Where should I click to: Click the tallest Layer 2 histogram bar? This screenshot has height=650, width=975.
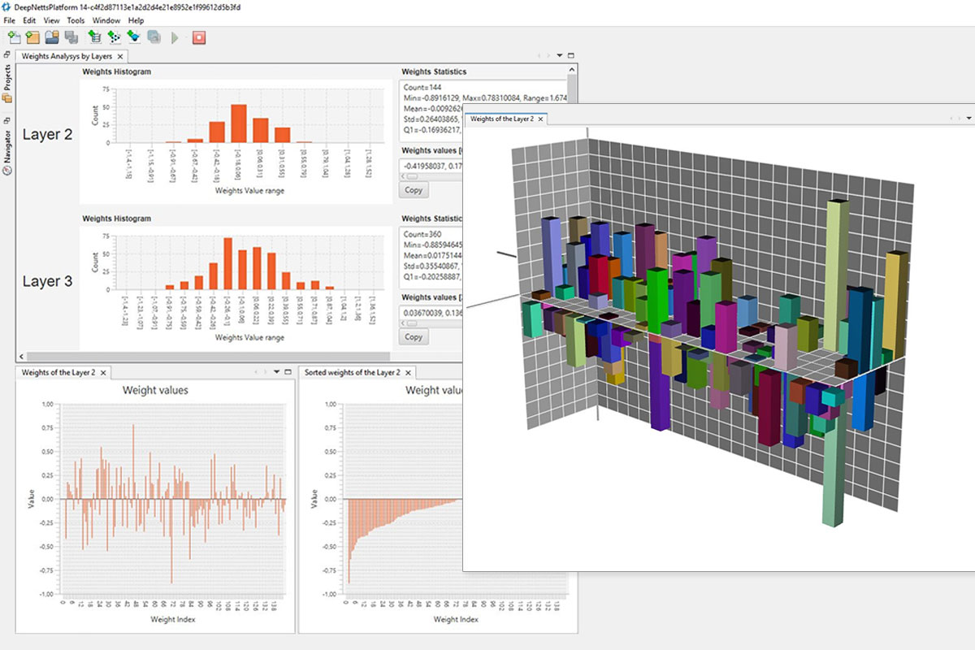(238, 123)
